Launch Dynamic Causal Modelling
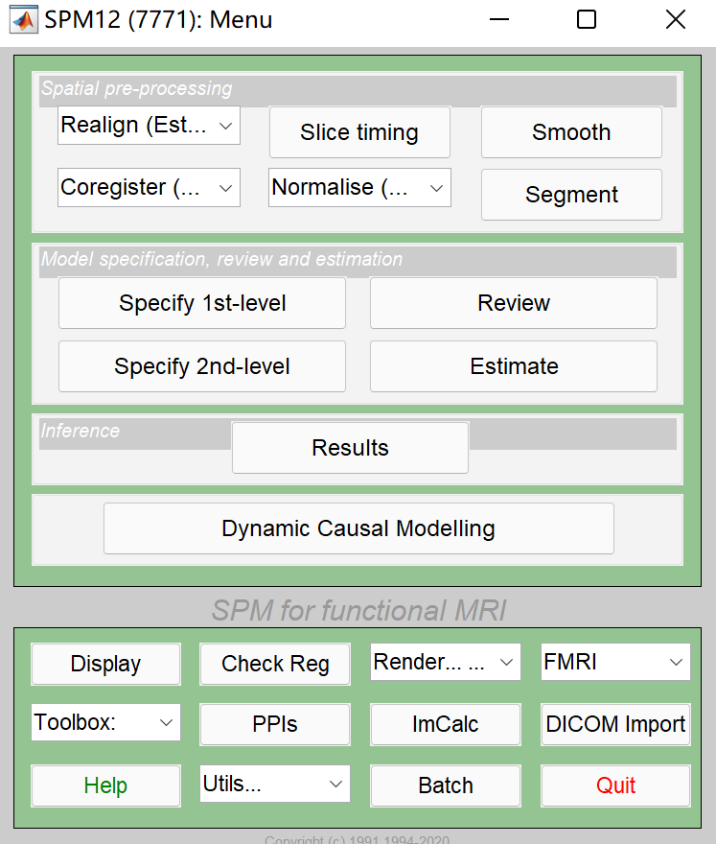 tap(358, 528)
